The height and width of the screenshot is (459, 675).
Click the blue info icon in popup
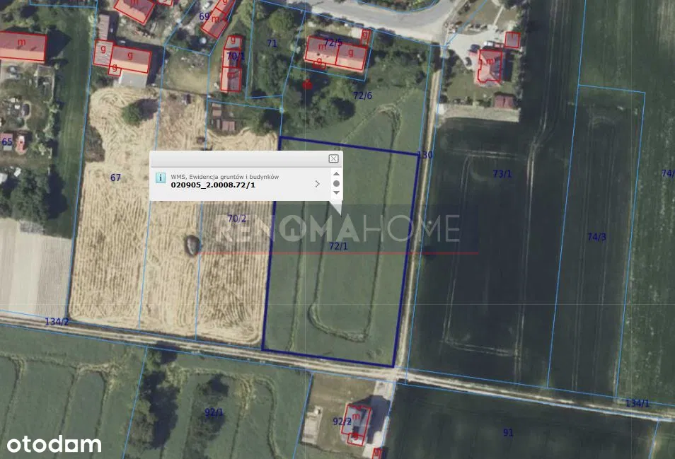pos(161,178)
